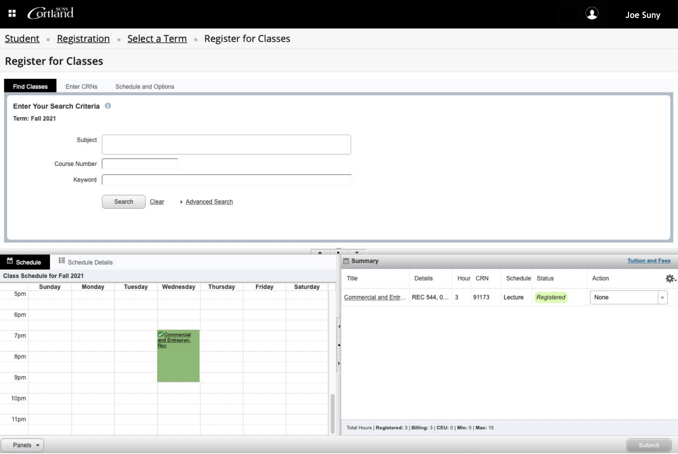
Task: Click the calendar icon on the Schedule tab
Action: [9, 261]
